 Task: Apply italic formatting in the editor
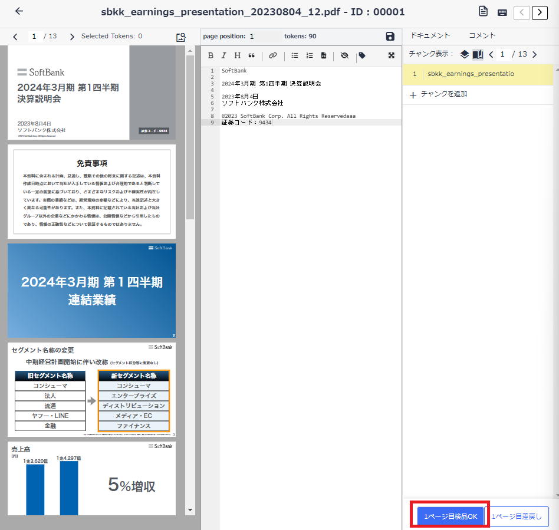pyautogui.click(x=223, y=55)
